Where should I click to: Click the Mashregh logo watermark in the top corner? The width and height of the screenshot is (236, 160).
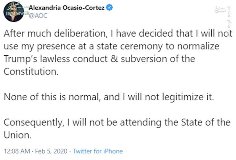pos(220,10)
